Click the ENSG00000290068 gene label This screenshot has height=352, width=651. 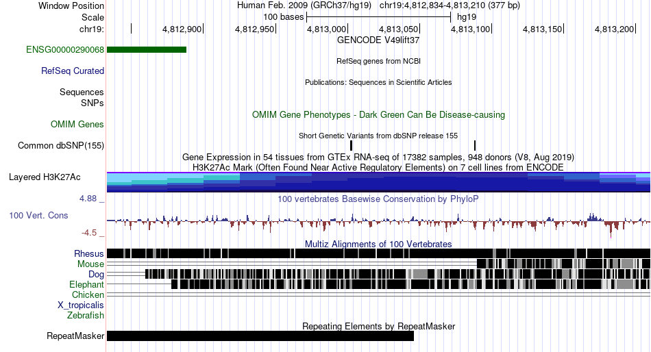pyautogui.click(x=65, y=50)
